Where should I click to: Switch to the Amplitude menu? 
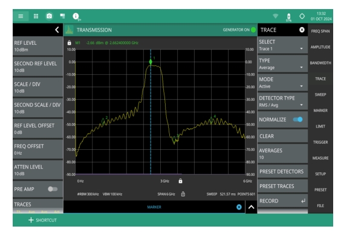[x=320, y=47]
